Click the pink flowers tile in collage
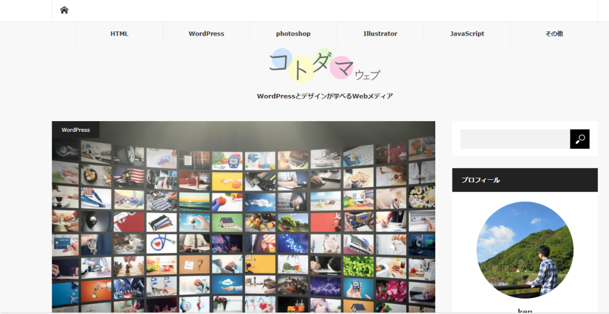 tap(391, 289)
